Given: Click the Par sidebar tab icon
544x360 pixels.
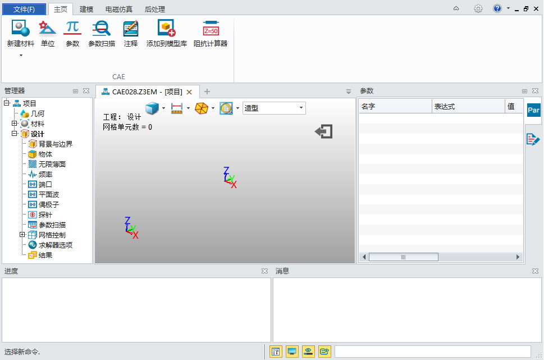Looking at the screenshot, I should point(533,110).
